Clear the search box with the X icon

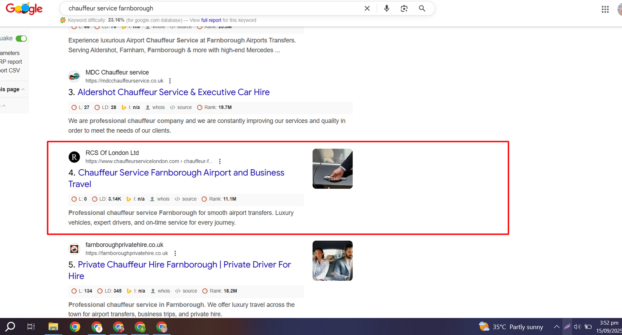[367, 9]
